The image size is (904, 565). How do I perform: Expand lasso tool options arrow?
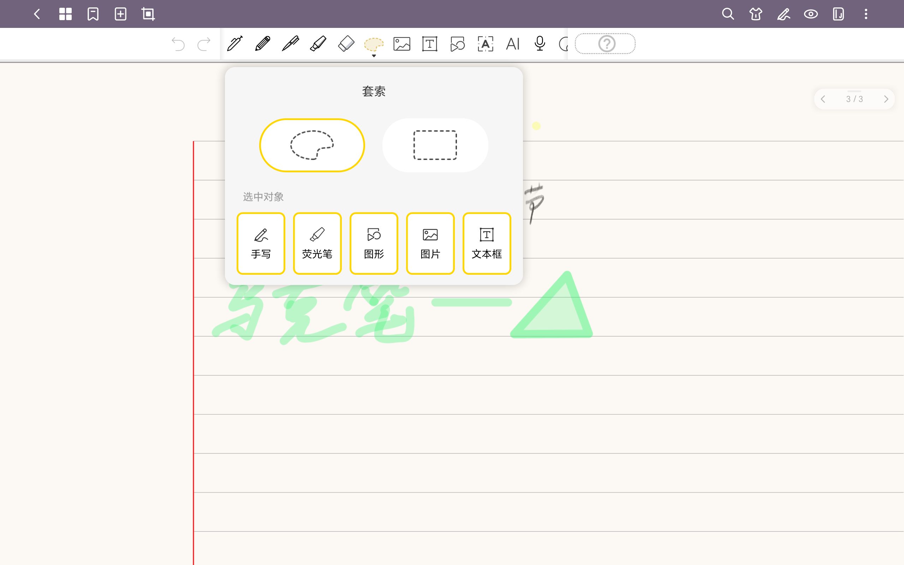click(x=374, y=56)
